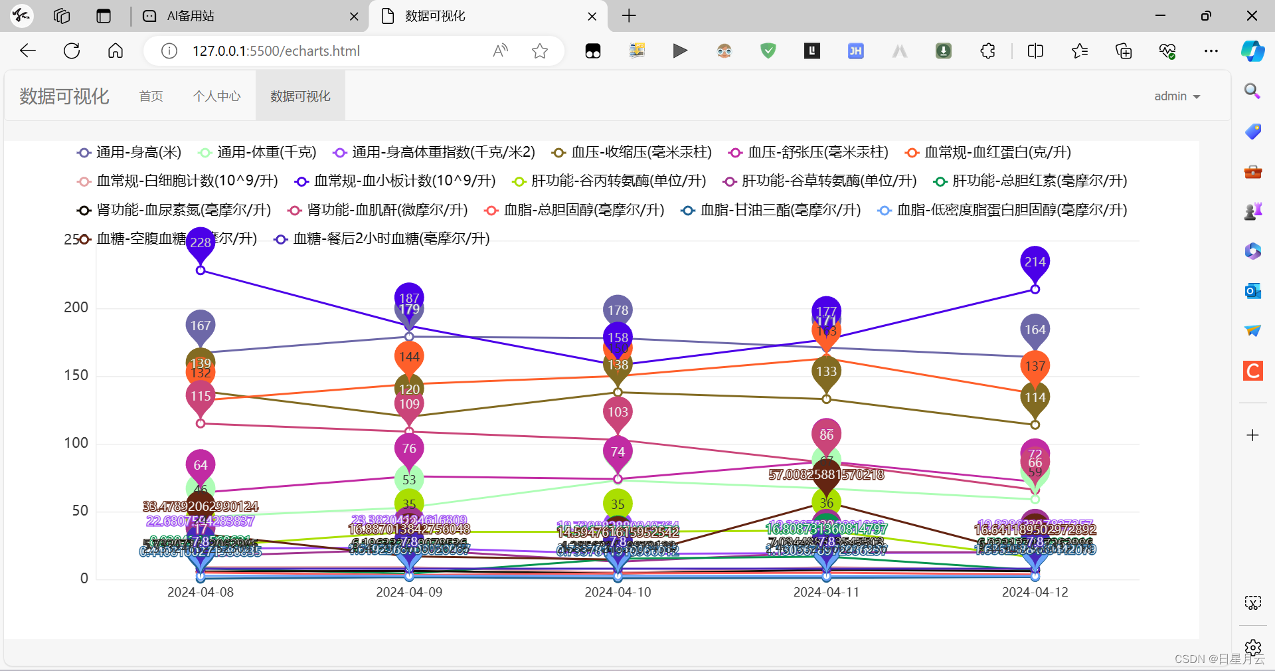Toggle 血脂-总胆固醇 legend item

[x=574, y=211]
